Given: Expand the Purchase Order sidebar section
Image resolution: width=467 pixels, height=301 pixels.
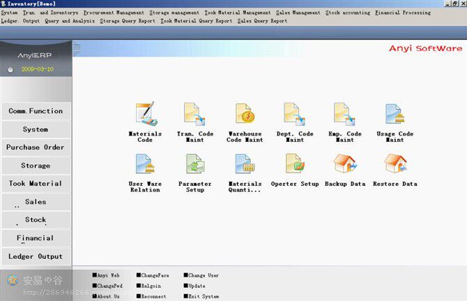Looking at the screenshot, I should (x=36, y=147).
